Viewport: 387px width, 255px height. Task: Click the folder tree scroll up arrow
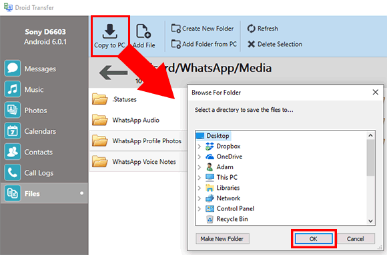[x=370, y=136]
